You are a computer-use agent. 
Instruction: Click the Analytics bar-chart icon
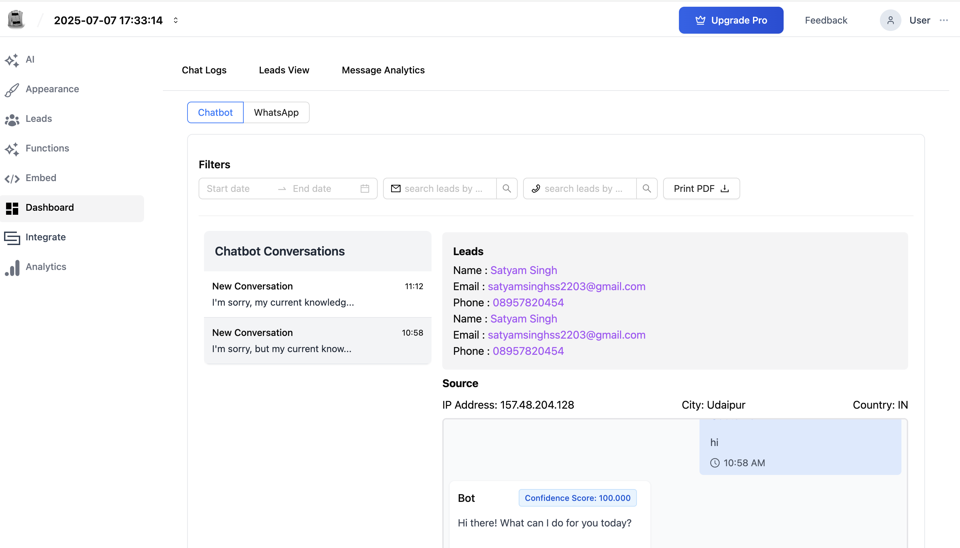coord(12,268)
